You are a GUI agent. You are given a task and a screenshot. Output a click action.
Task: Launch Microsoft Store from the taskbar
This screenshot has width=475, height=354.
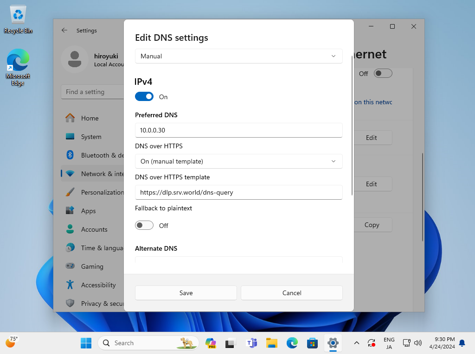click(x=312, y=343)
